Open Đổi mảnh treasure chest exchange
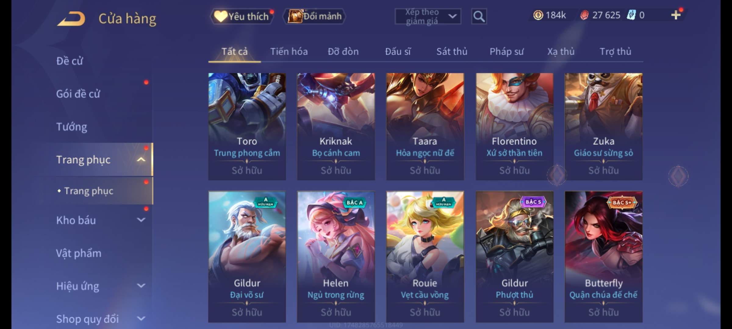 point(314,16)
